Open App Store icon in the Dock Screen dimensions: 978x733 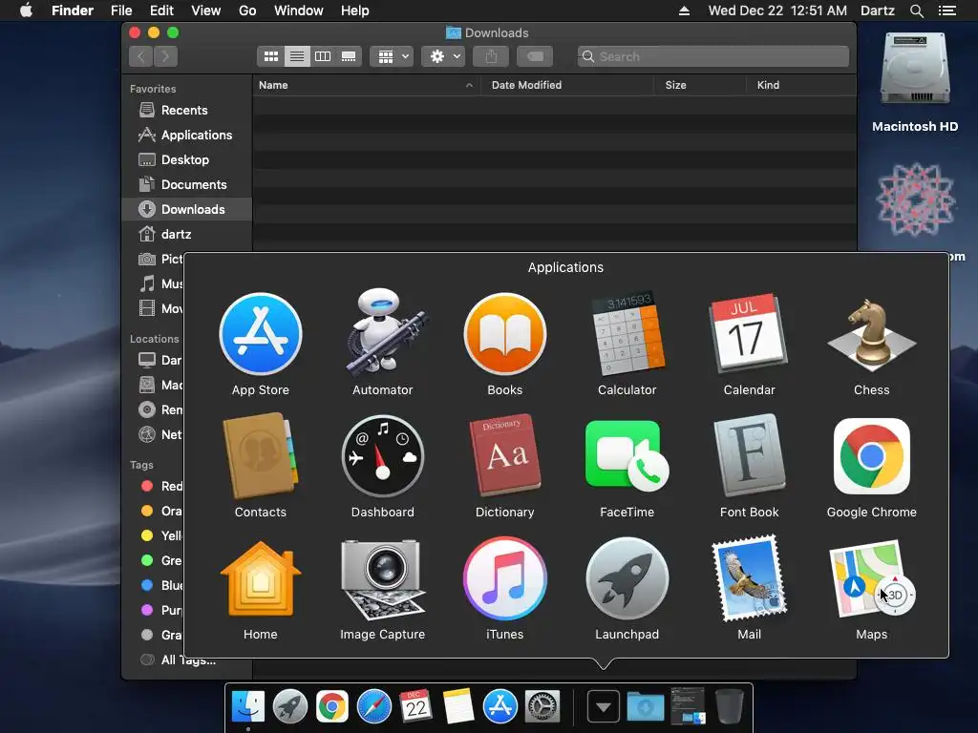(x=500, y=707)
